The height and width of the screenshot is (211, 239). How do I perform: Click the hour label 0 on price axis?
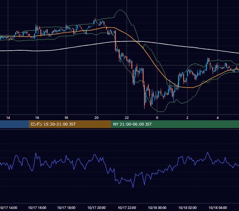157,118
